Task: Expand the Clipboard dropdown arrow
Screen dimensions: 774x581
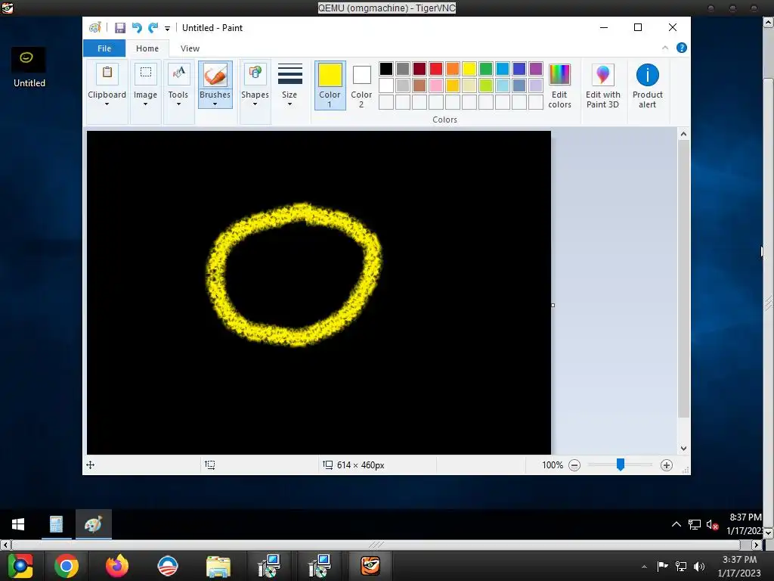Action: click(x=107, y=104)
